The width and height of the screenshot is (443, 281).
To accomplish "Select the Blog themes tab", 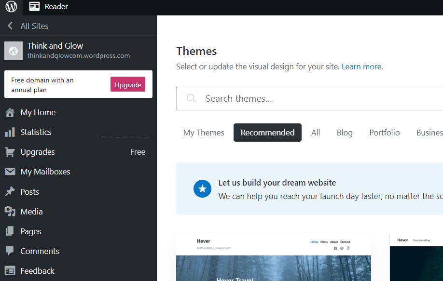I will pos(345,133).
